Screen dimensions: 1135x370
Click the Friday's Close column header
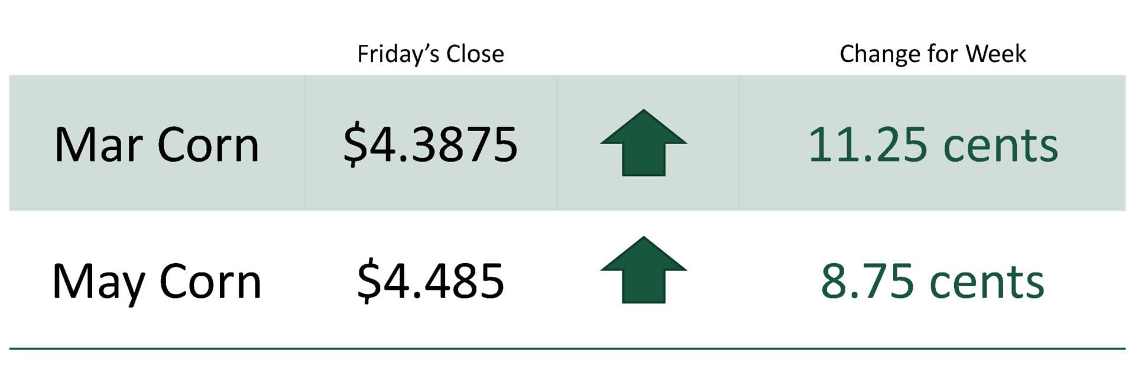point(430,54)
